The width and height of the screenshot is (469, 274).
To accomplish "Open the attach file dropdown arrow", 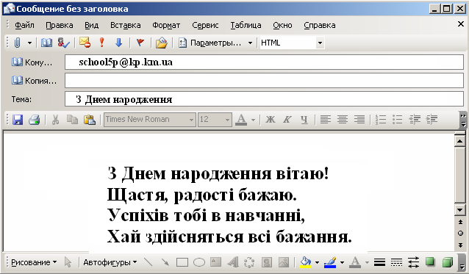I will click(29, 43).
